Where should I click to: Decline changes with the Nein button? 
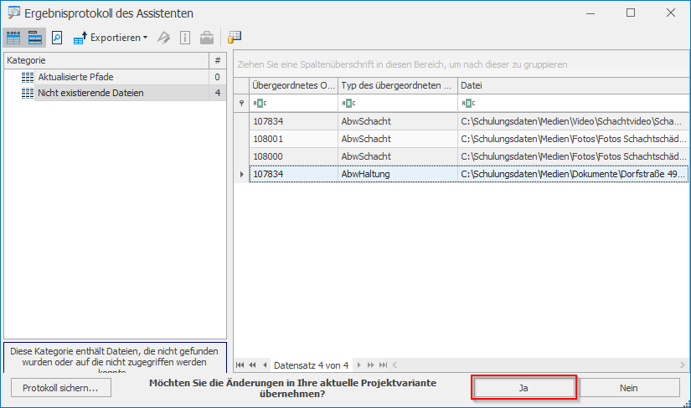click(629, 388)
